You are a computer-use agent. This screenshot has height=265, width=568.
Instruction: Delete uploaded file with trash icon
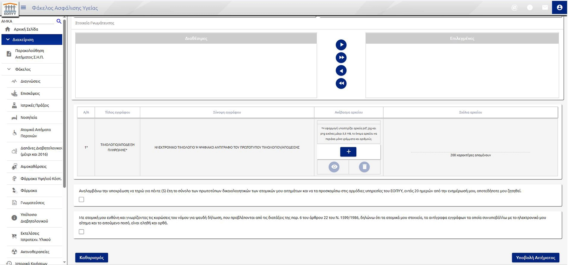pos(364,167)
